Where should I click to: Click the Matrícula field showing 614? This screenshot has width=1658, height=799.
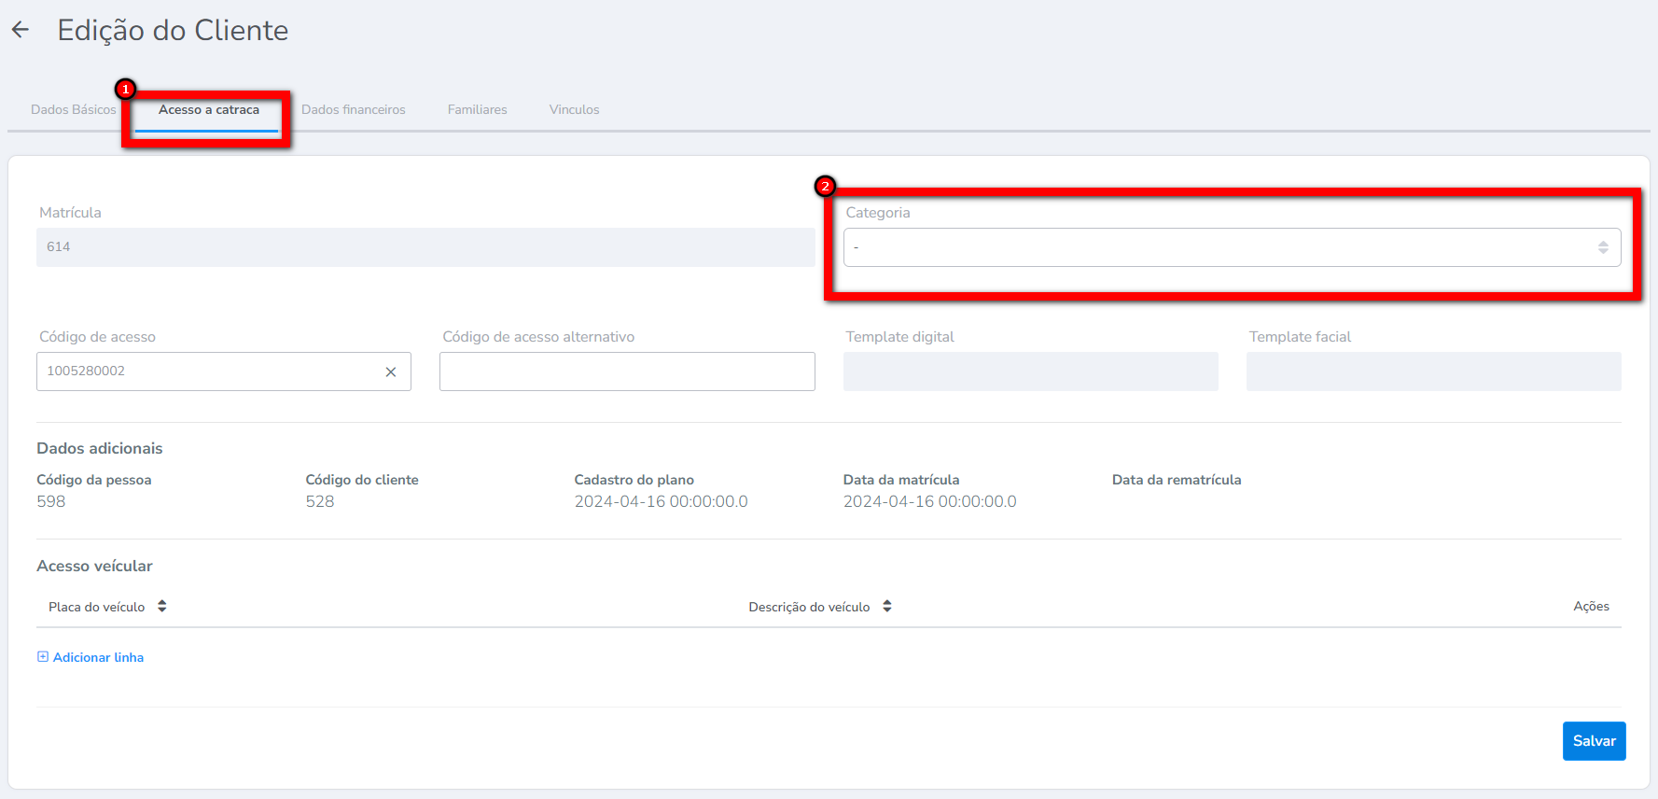(x=425, y=247)
